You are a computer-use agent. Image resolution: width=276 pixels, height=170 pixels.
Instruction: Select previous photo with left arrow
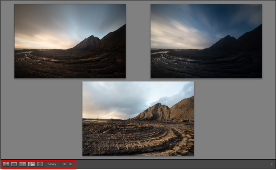point(65,164)
